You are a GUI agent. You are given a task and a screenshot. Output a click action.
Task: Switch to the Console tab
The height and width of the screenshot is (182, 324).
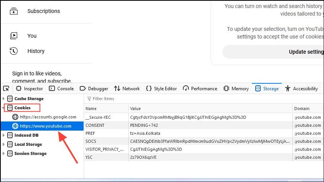[x=61, y=89]
